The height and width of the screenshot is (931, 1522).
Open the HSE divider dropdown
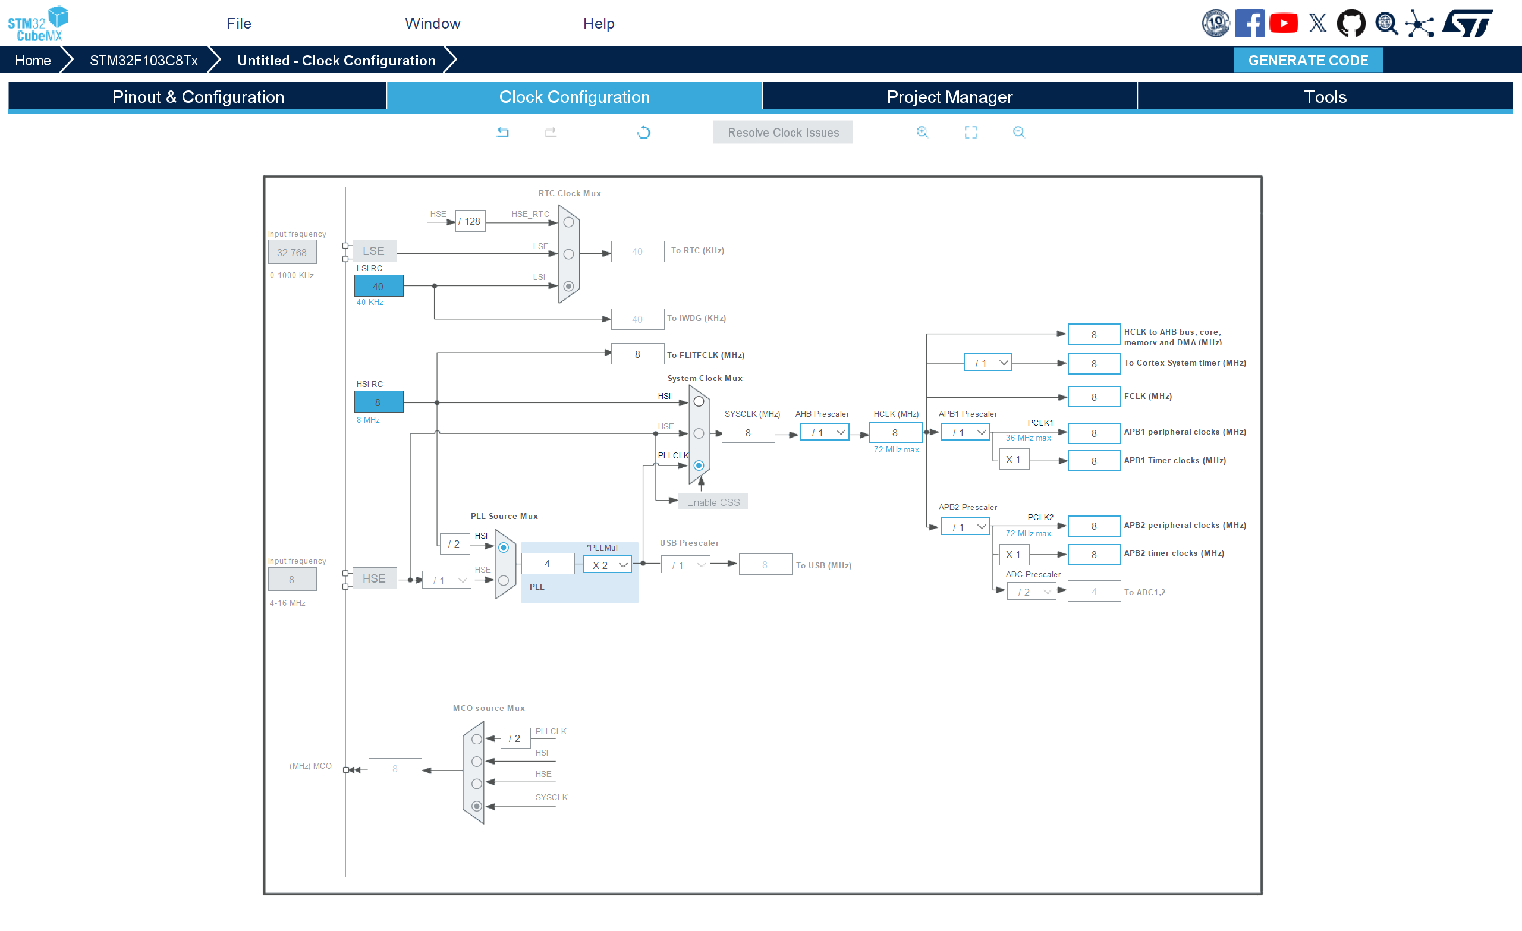pyautogui.click(x=446, y=581)
